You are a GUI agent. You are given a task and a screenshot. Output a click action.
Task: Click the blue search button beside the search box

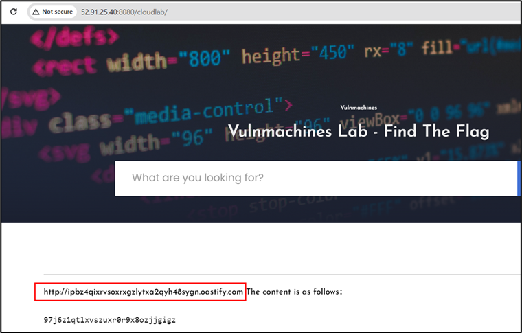tap(519, 179)
